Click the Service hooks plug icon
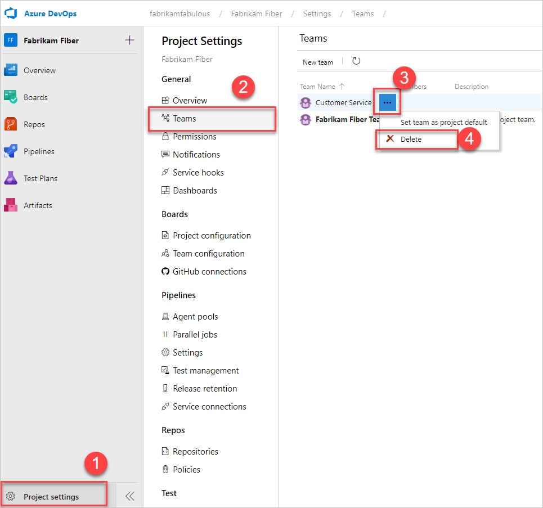 click(165, 172)
